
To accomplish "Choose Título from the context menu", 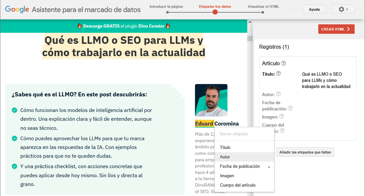I will point(225,148).
